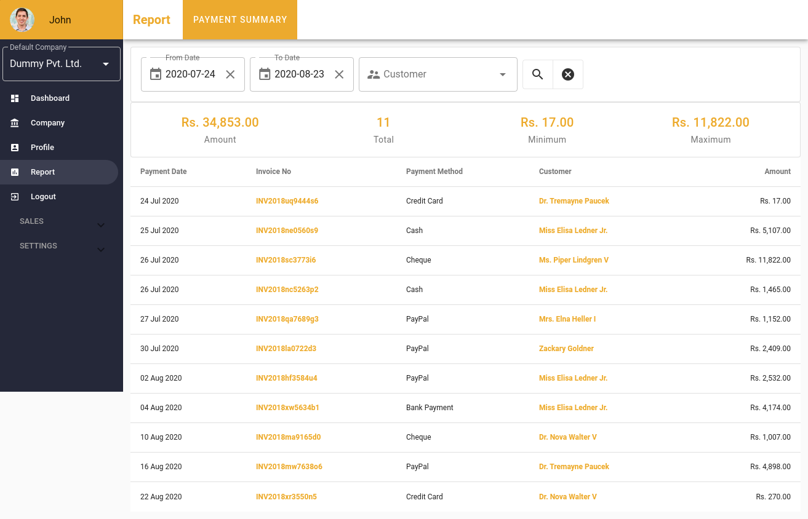
Task: Click the Payment Date column header
Action: [163, 172]
